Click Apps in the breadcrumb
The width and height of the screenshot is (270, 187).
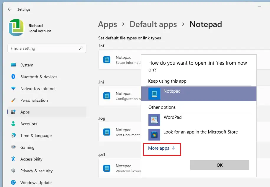(107, 24)
